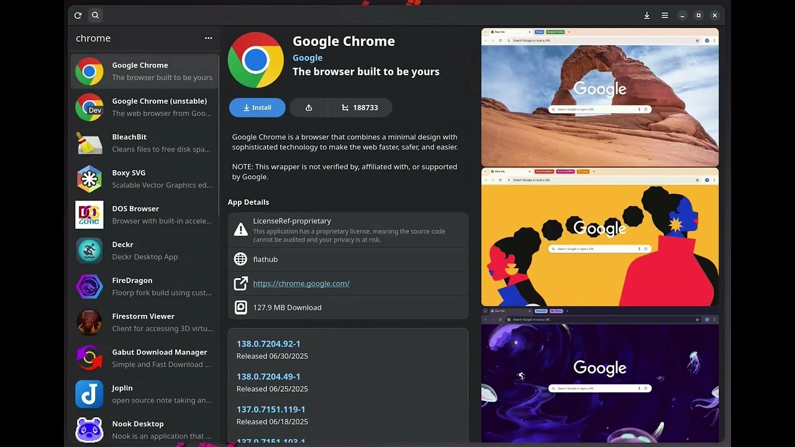
Task: Open the Firestorm Viewer icon
Action: pyautogui.click(x=89, y=323)
